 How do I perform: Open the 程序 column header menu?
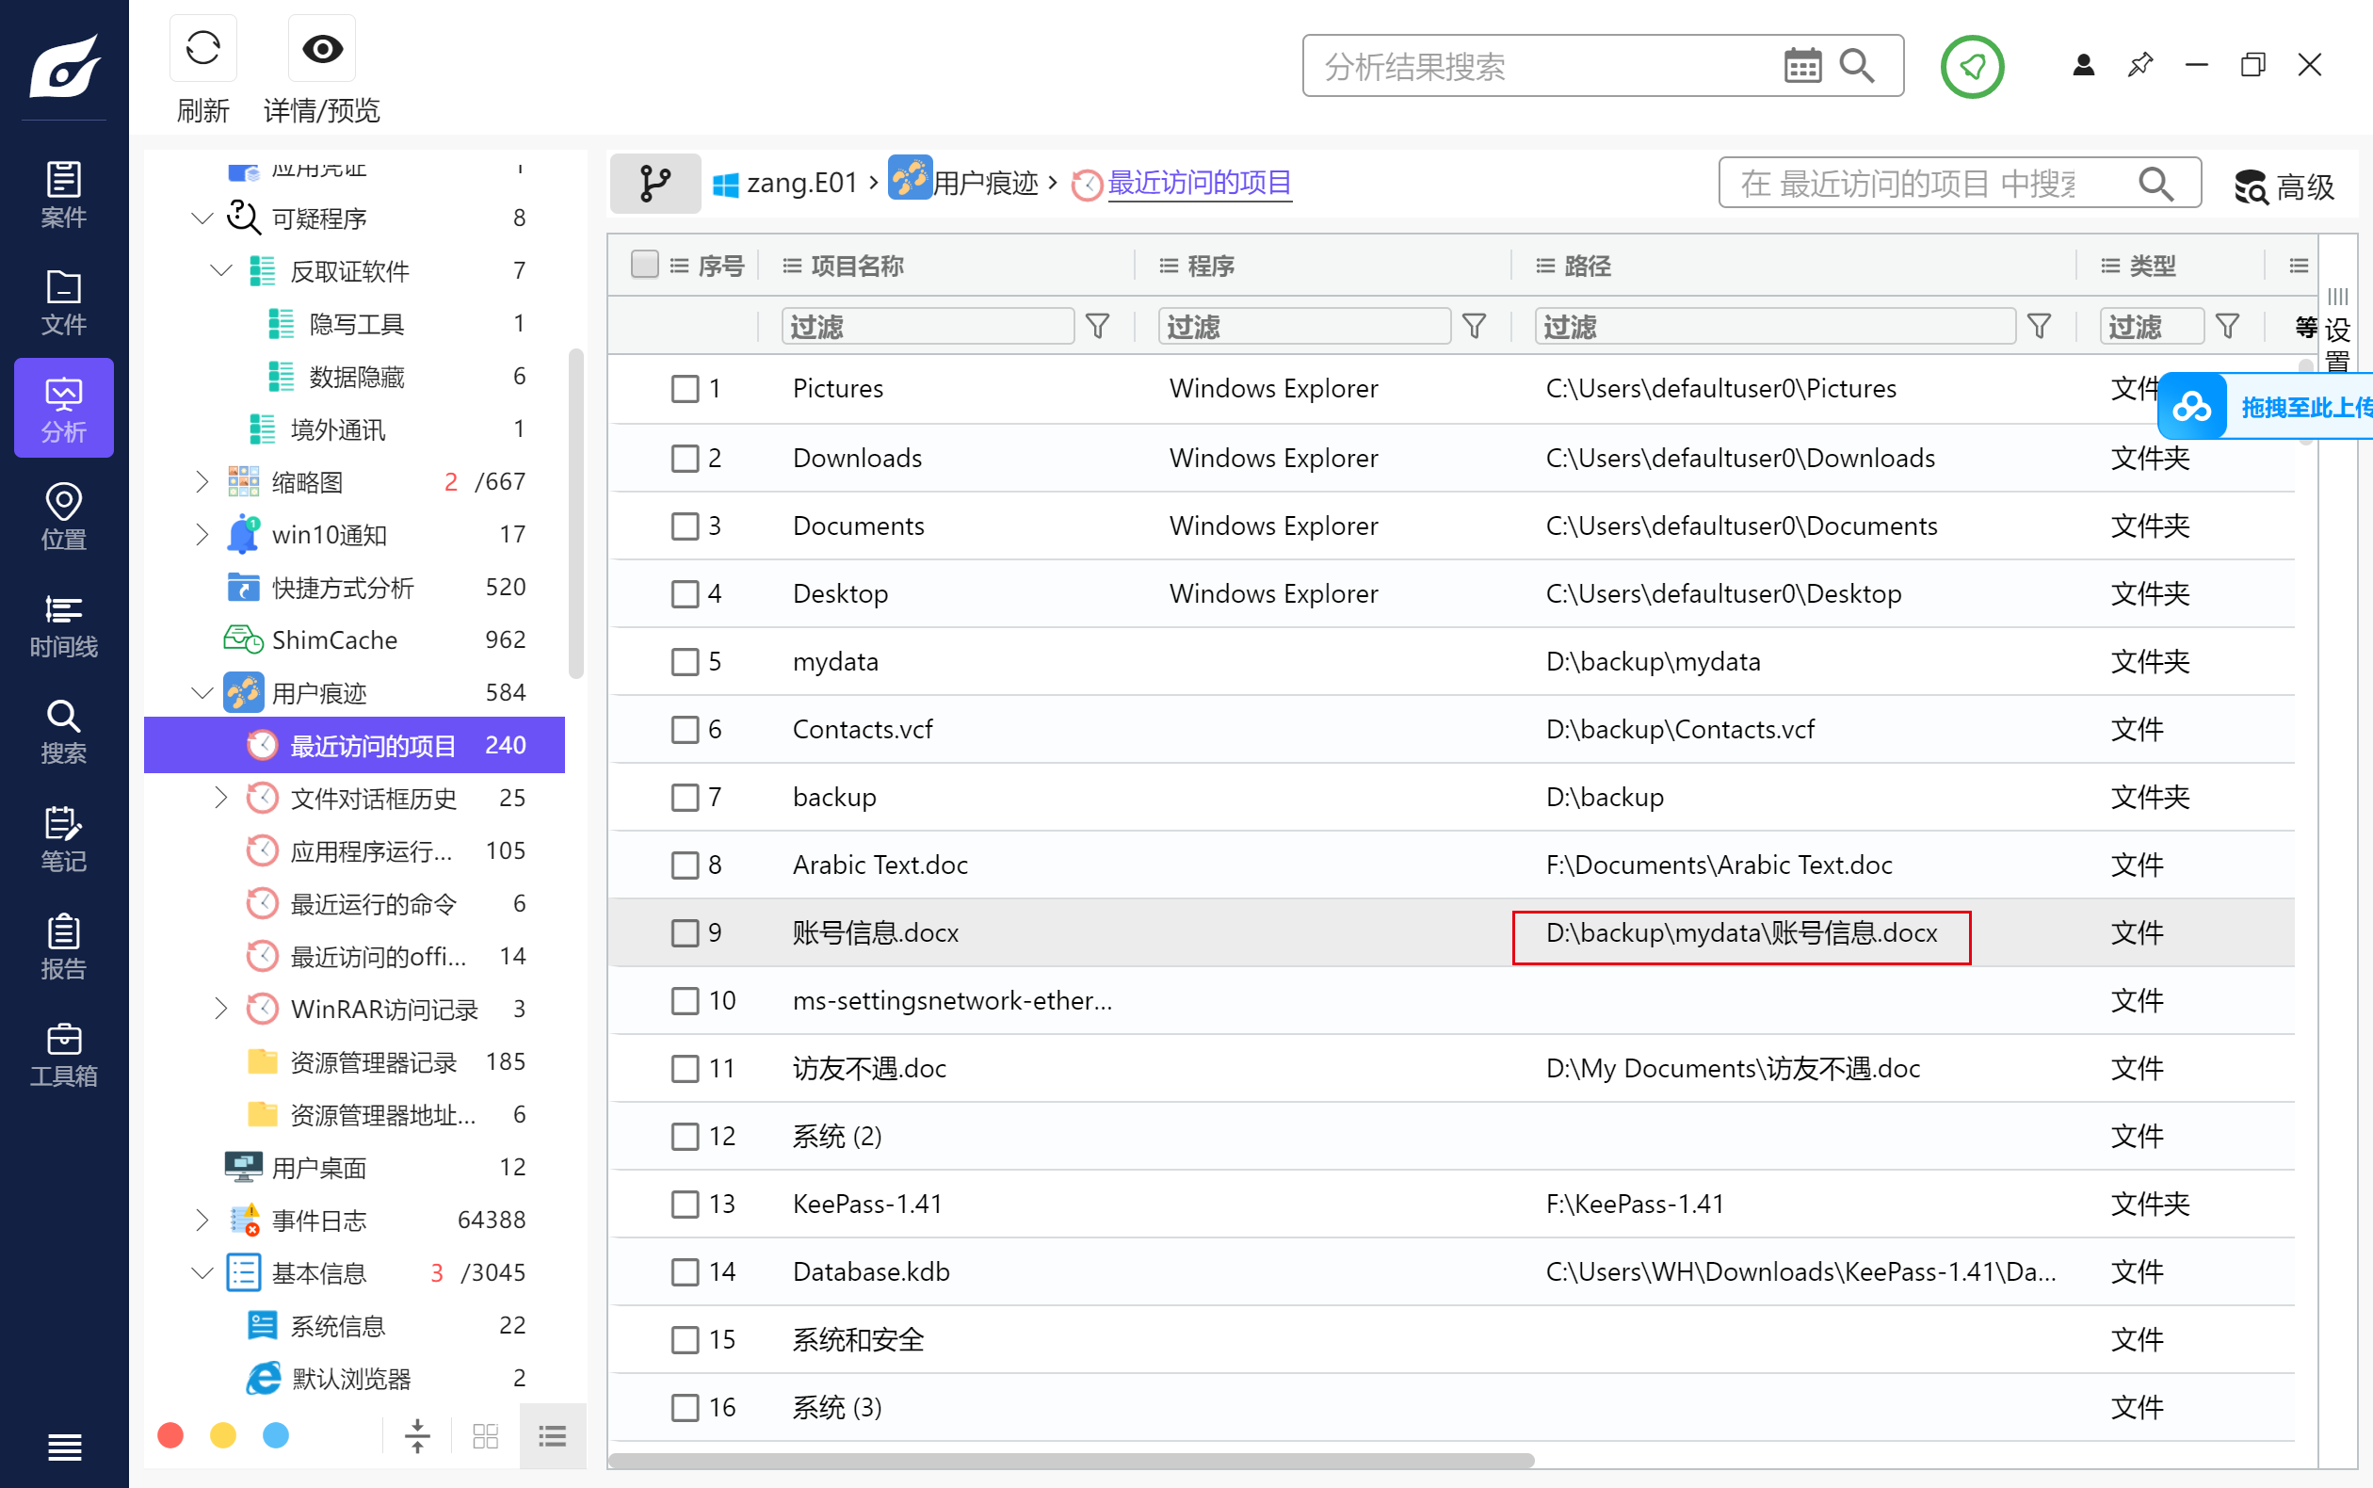[1169, 266]
